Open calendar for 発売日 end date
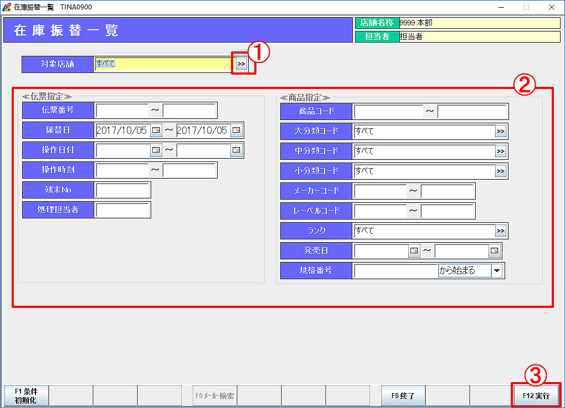The width and height of the screenshot is (565, 408). (x=494, y=250)
